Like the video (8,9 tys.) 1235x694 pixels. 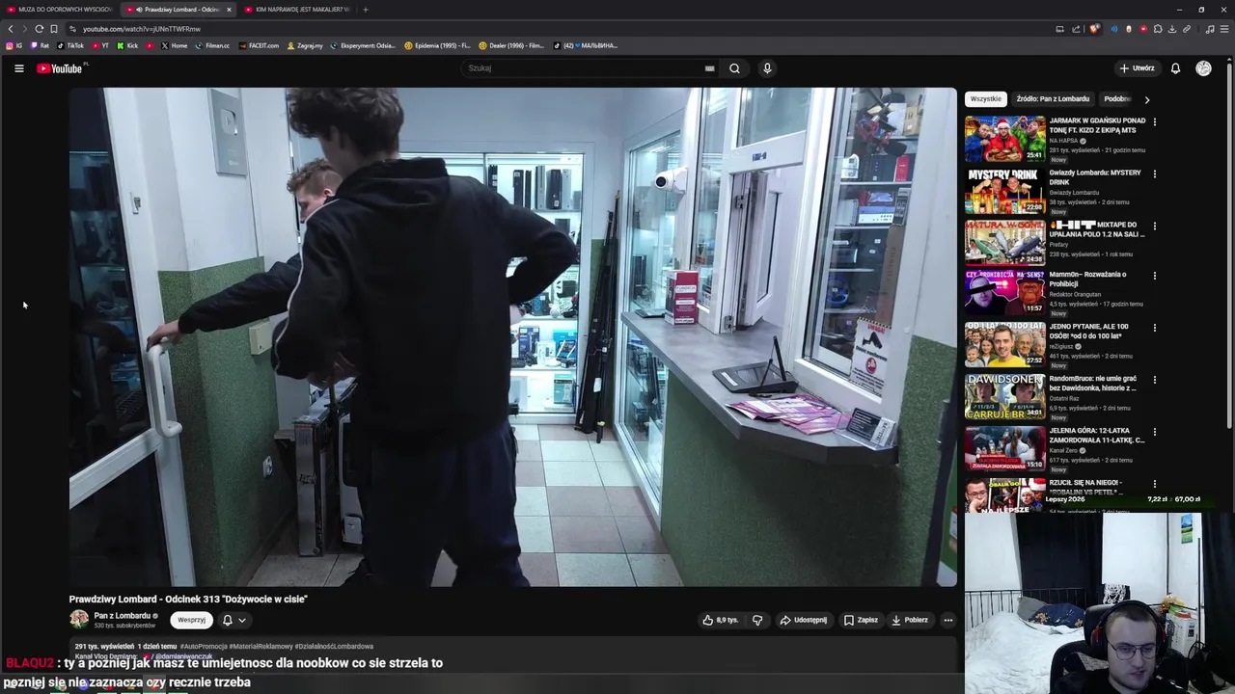pyautogui.click(x=720, y=620)
